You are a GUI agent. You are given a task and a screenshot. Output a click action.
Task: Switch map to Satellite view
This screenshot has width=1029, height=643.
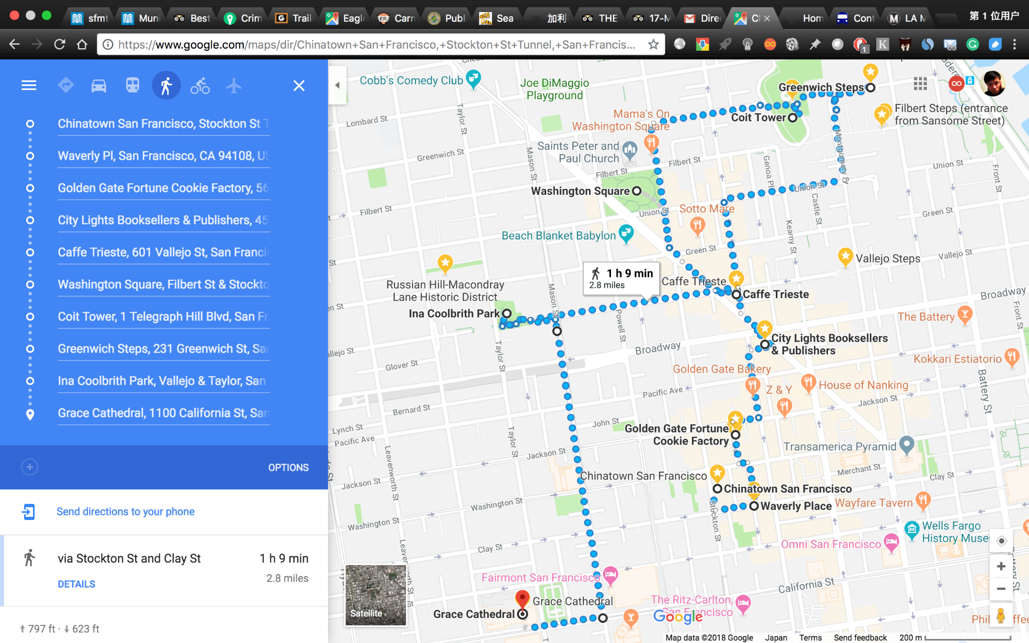375,595
